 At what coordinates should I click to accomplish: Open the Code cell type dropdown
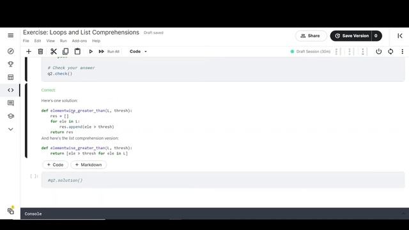138,52
